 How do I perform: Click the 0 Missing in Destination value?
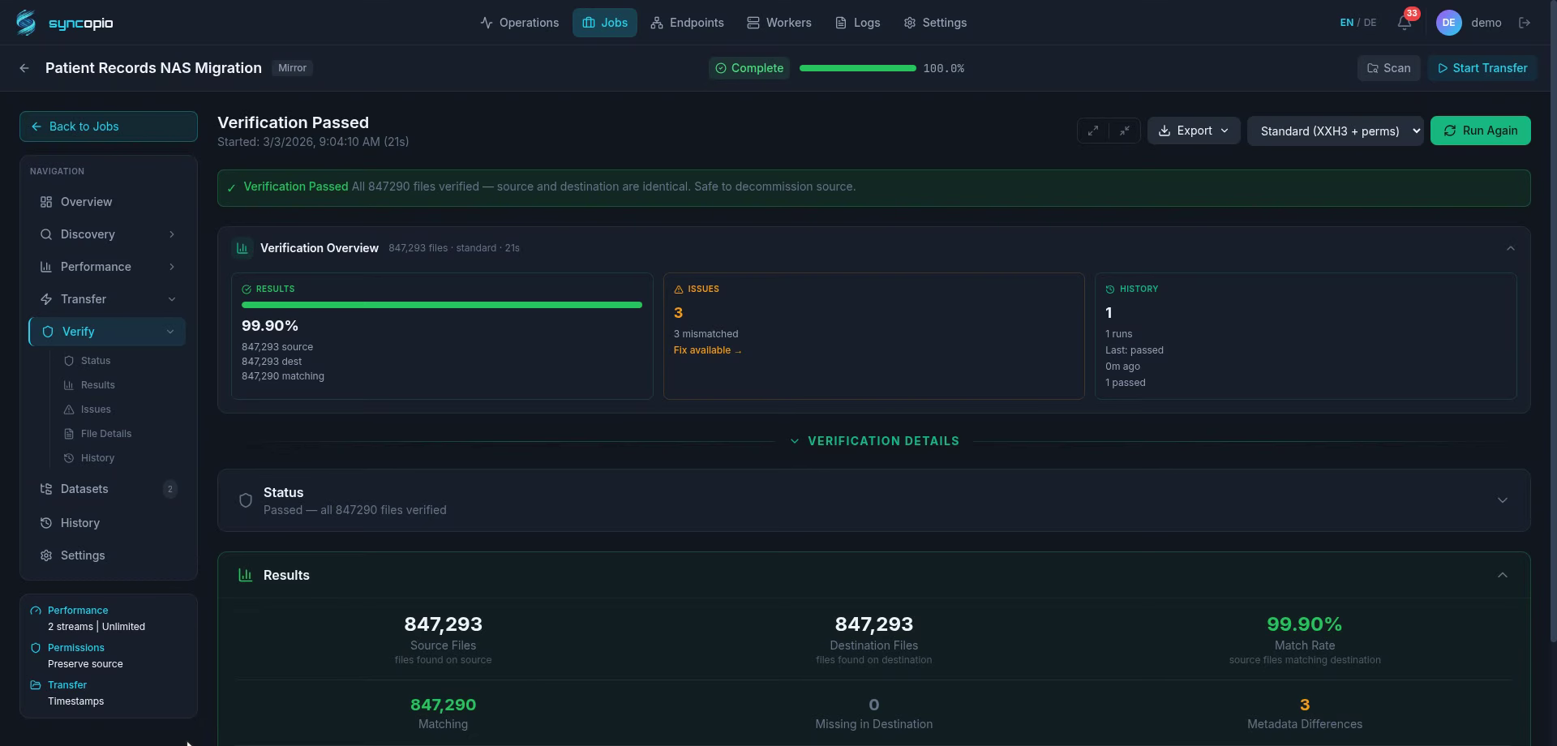coord(873,705)
